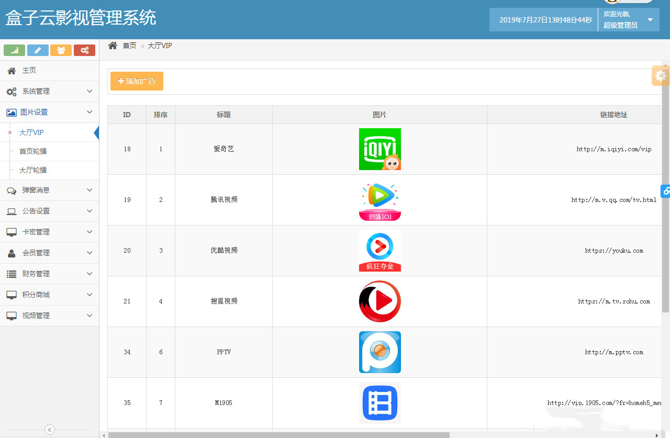Click the 腾讯视频 logo image
Viewport: 670px width, 438px height.
point(380,200)
